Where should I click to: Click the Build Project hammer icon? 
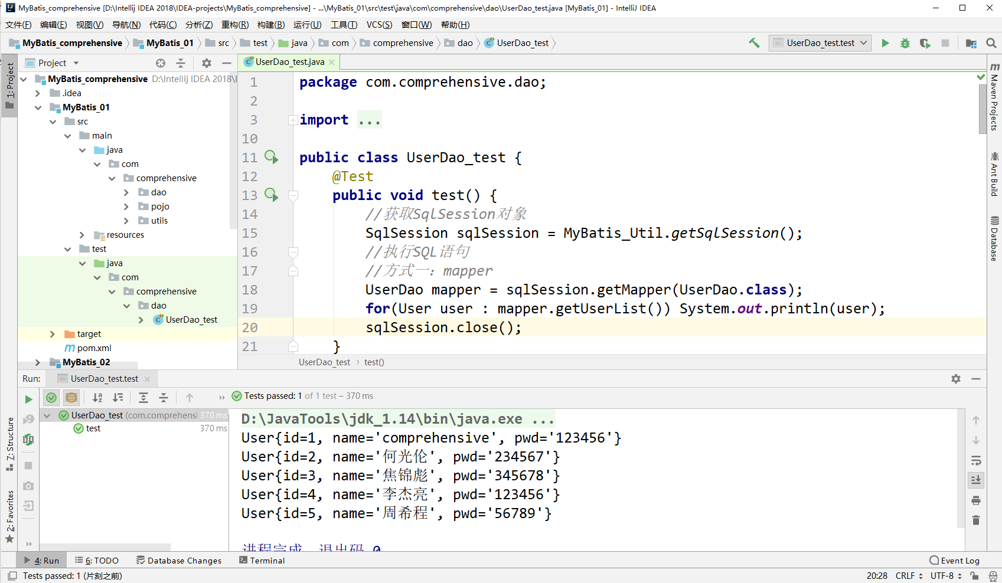coord(754,43)
